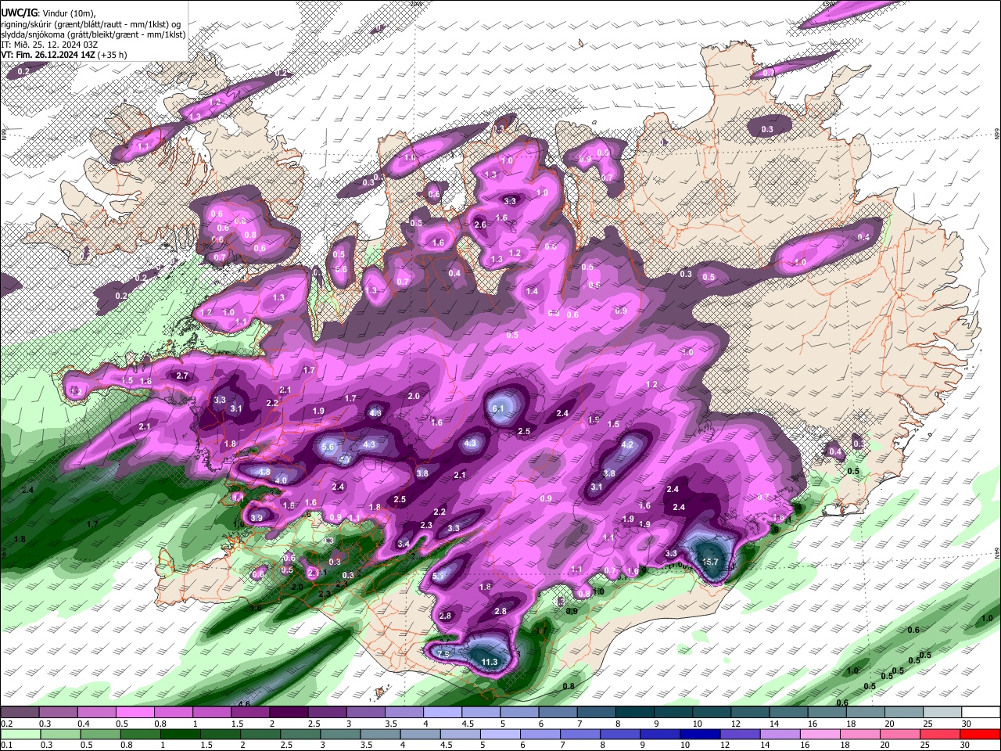The width and height of the screenshot is (1001, 751).
Task: Select the palest green 0.1 swatch in the lower legend row
Action: (x=19, y=734)
